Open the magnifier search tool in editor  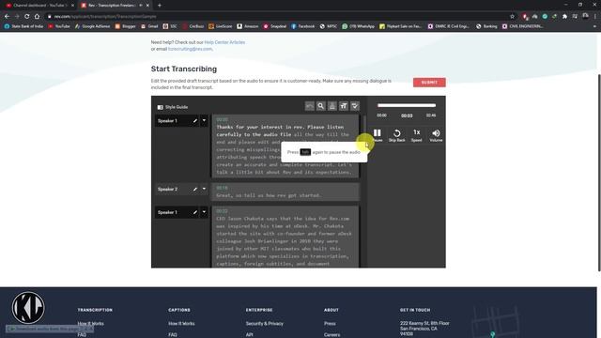point(321,106)
